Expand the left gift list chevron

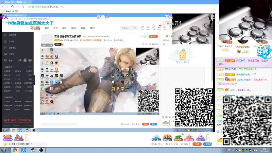27,138
